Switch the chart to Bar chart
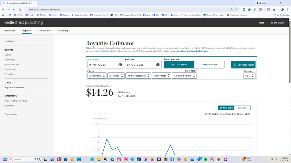The height and width of the screenshot is (163, 291). click(242, 108)
